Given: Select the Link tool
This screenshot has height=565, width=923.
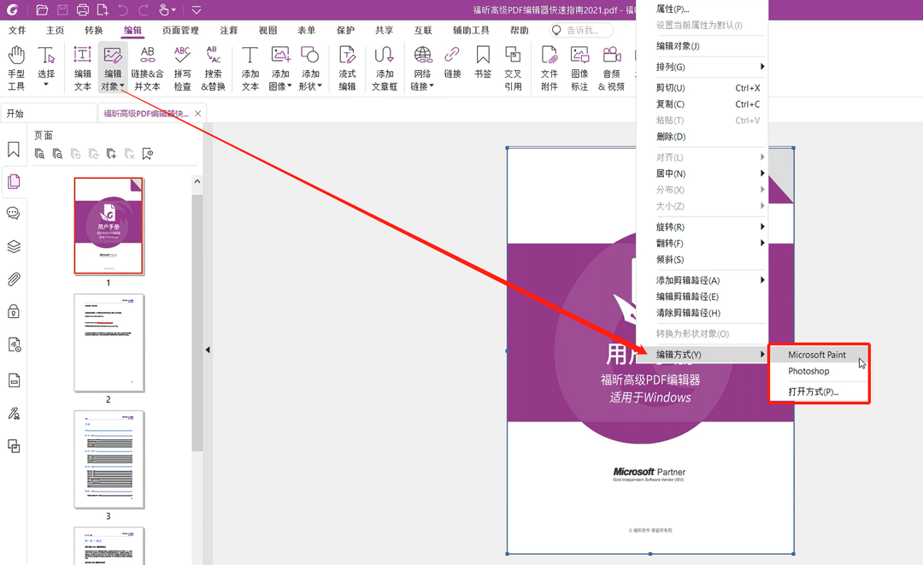Looking at the screenshot, I should click(452, 62).
